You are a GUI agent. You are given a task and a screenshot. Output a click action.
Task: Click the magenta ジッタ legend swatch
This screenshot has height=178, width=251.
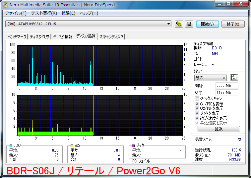tap(133, 146)
